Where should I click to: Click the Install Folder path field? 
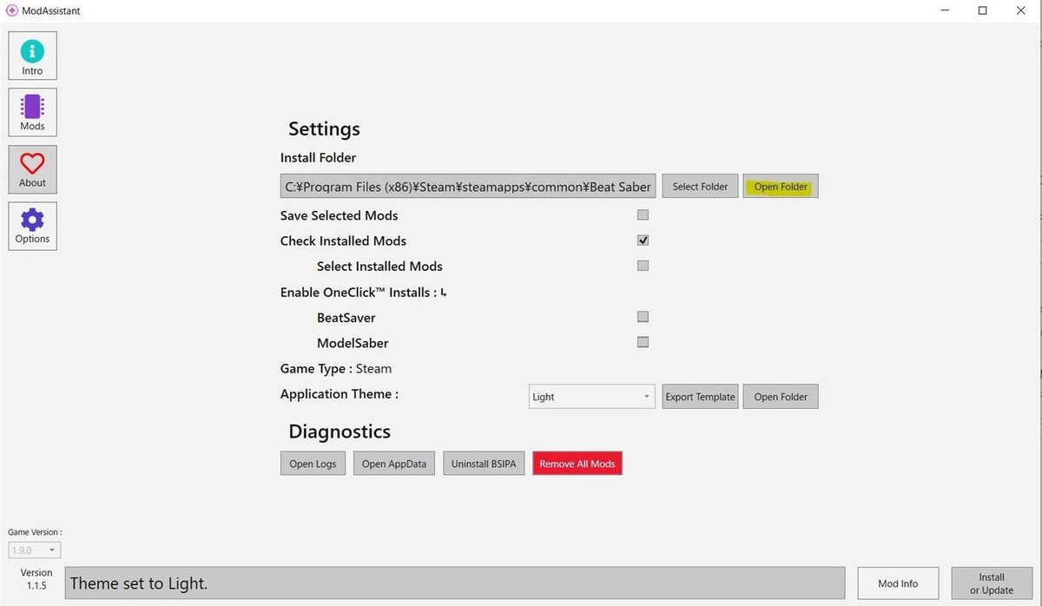(x=468, y=186)
